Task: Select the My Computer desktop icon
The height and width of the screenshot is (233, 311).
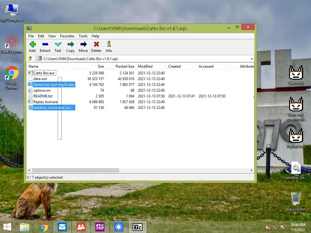Action: point(12,12)
